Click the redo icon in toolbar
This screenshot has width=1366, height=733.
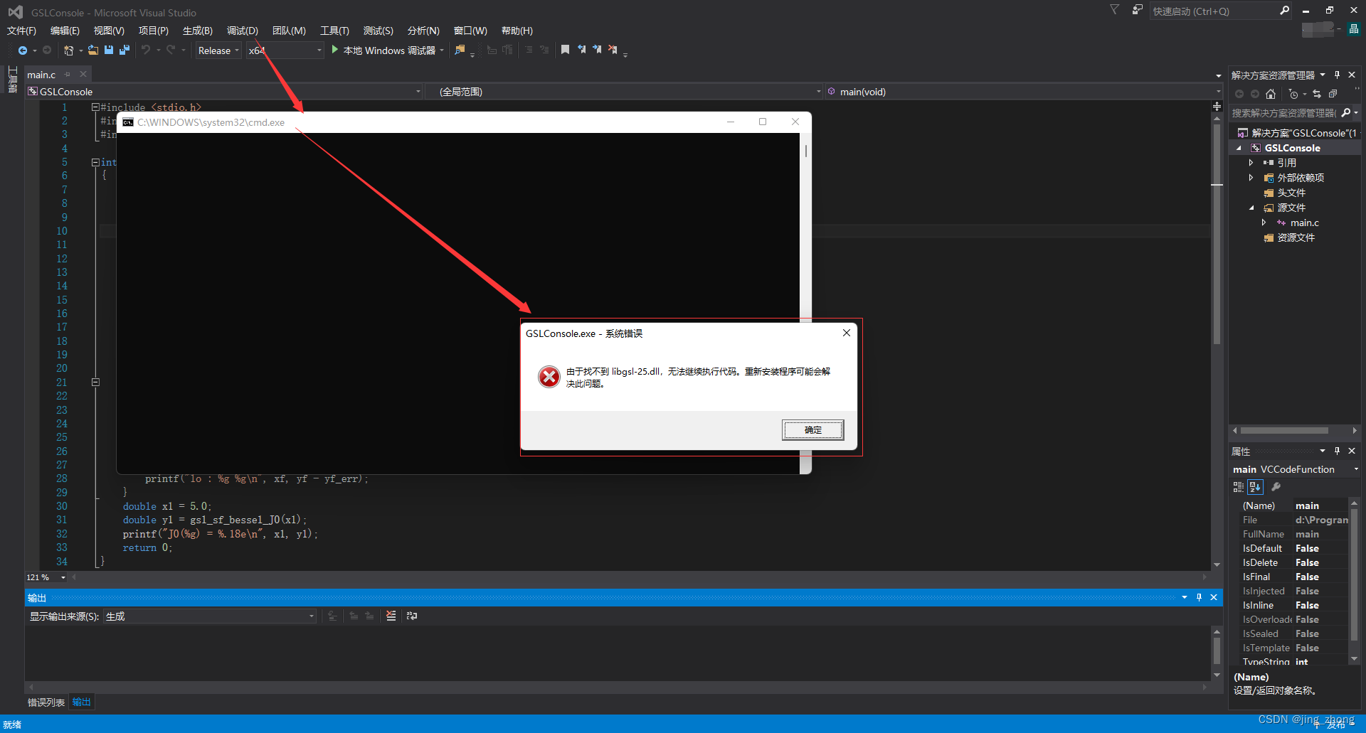click(171, 50)
